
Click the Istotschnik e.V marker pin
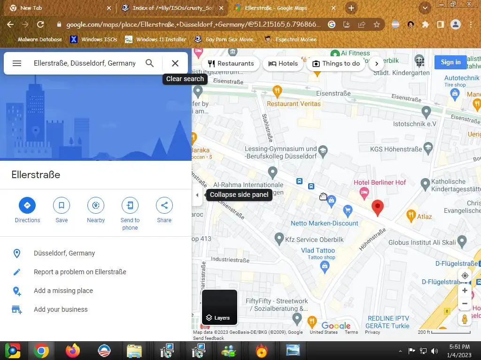coord(426,112)
